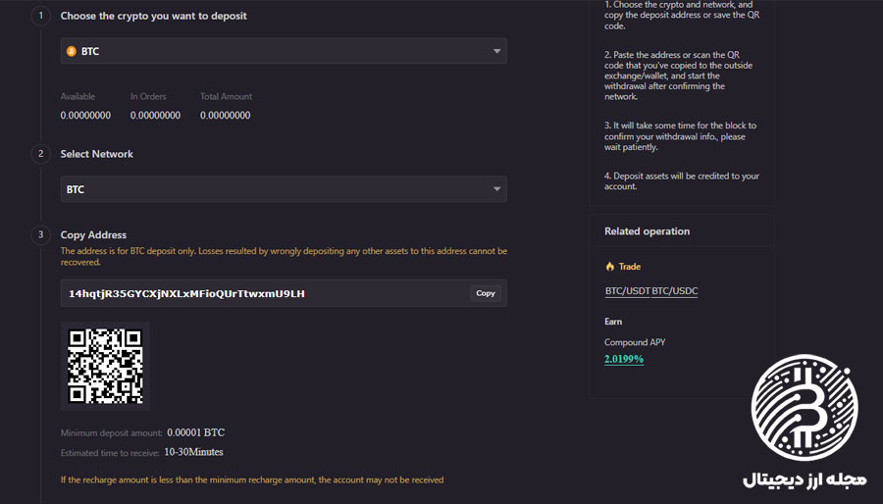This screenshot has height=504, width=883.
Task: Click the step 1 circle number
Action: tap(40, 16)
